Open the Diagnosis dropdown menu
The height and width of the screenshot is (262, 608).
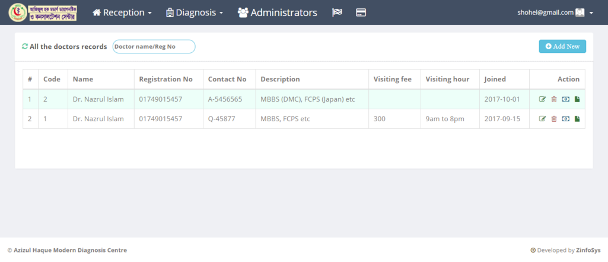pos(195,12)
